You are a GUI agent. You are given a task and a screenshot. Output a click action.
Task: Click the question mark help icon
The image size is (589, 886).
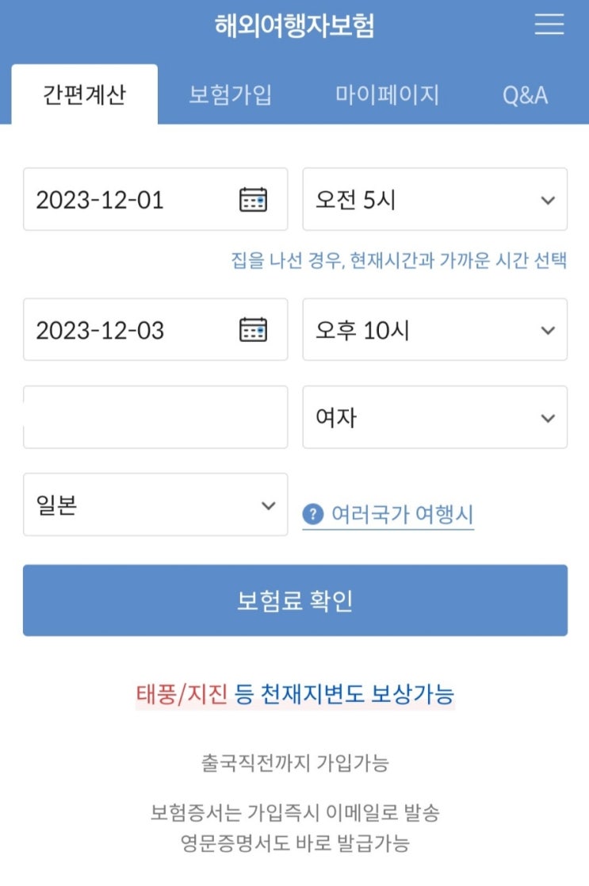(313, 515)
